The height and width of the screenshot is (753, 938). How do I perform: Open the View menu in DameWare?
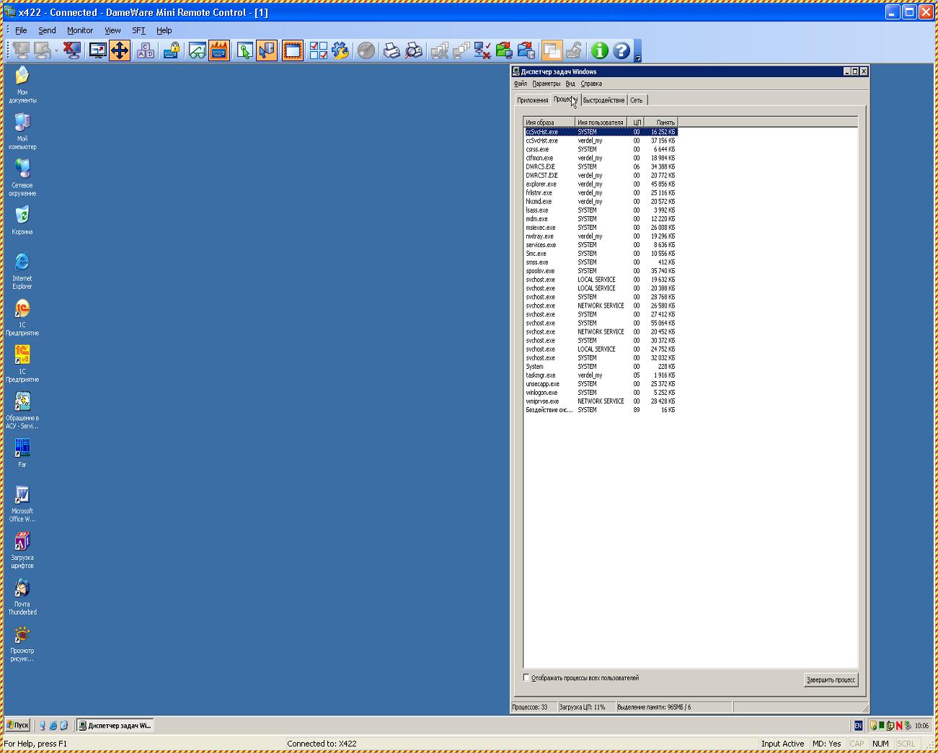tap(112, 30)
